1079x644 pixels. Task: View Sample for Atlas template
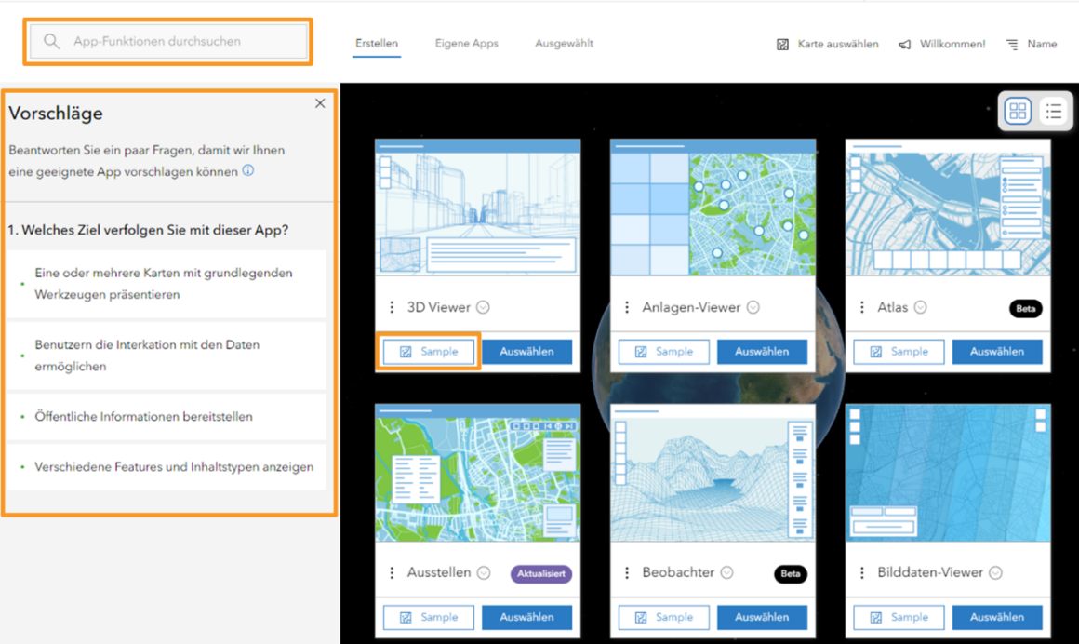point(899,351)
